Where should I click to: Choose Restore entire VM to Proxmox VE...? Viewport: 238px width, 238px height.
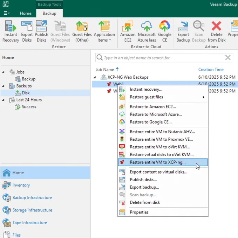163,139
